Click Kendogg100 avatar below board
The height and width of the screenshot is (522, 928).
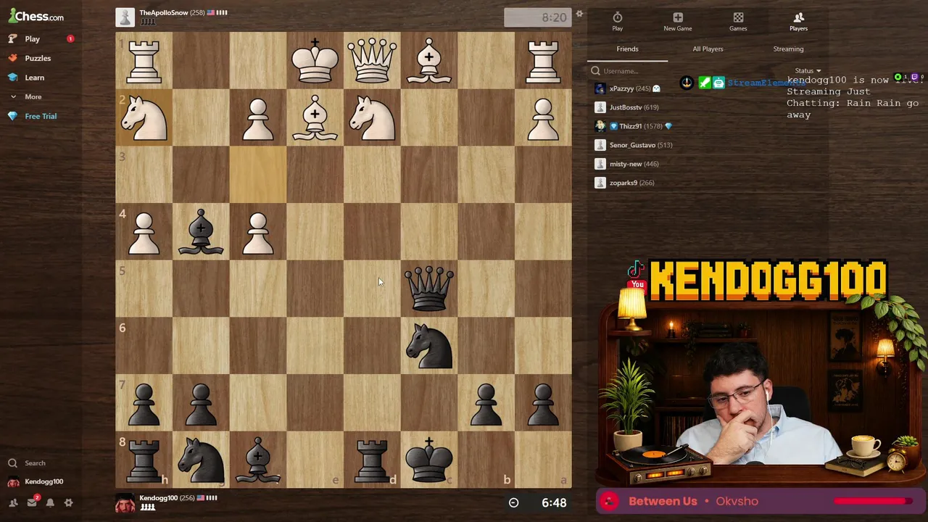pyautogui.click(x=125, y=502)
